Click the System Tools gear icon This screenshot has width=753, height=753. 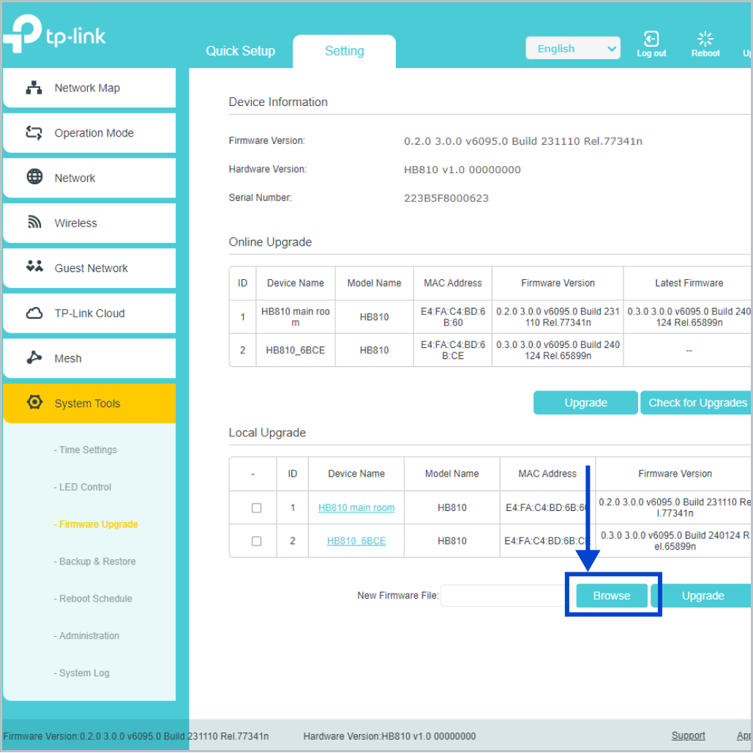pyautogui.click(x=34, y=402)
